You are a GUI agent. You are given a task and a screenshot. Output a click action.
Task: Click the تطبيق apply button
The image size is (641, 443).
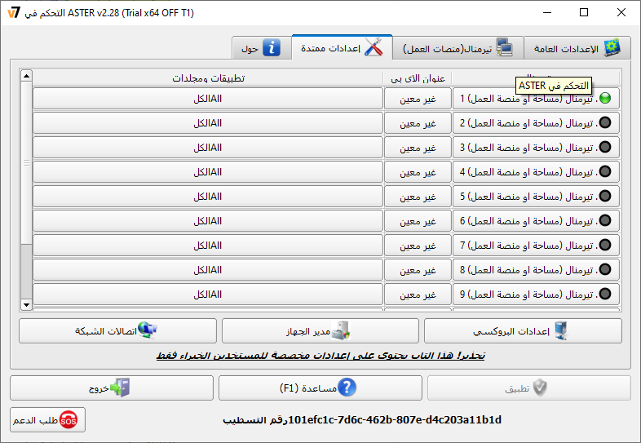[x=529, y=388]
